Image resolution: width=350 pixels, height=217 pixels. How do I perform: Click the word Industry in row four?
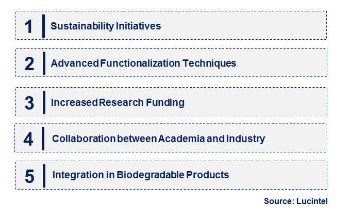tap(245, 138)
